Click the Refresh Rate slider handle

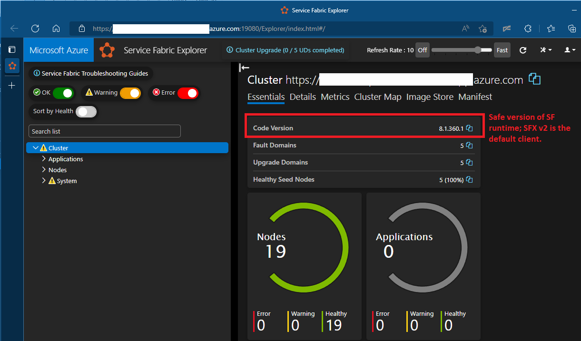pos(478,50)
